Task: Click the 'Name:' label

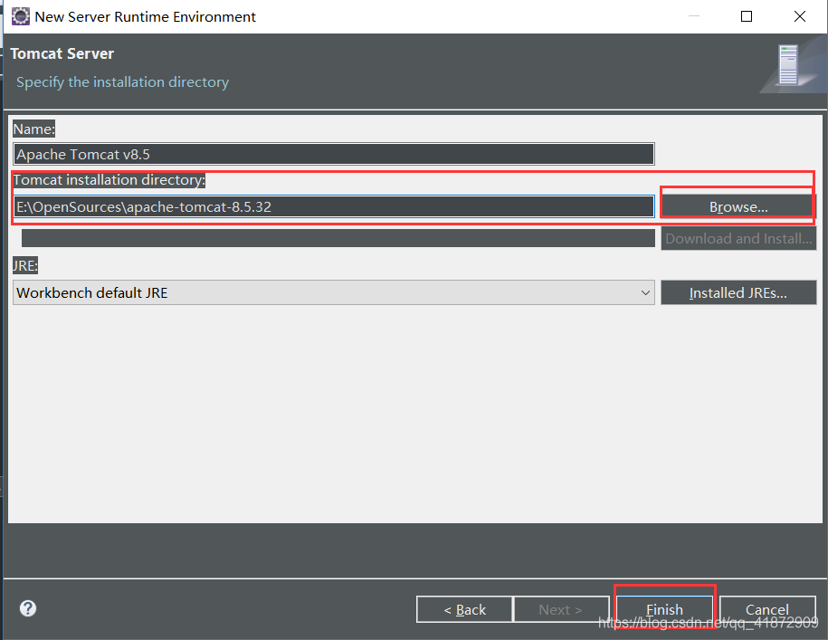Action: 33,129
